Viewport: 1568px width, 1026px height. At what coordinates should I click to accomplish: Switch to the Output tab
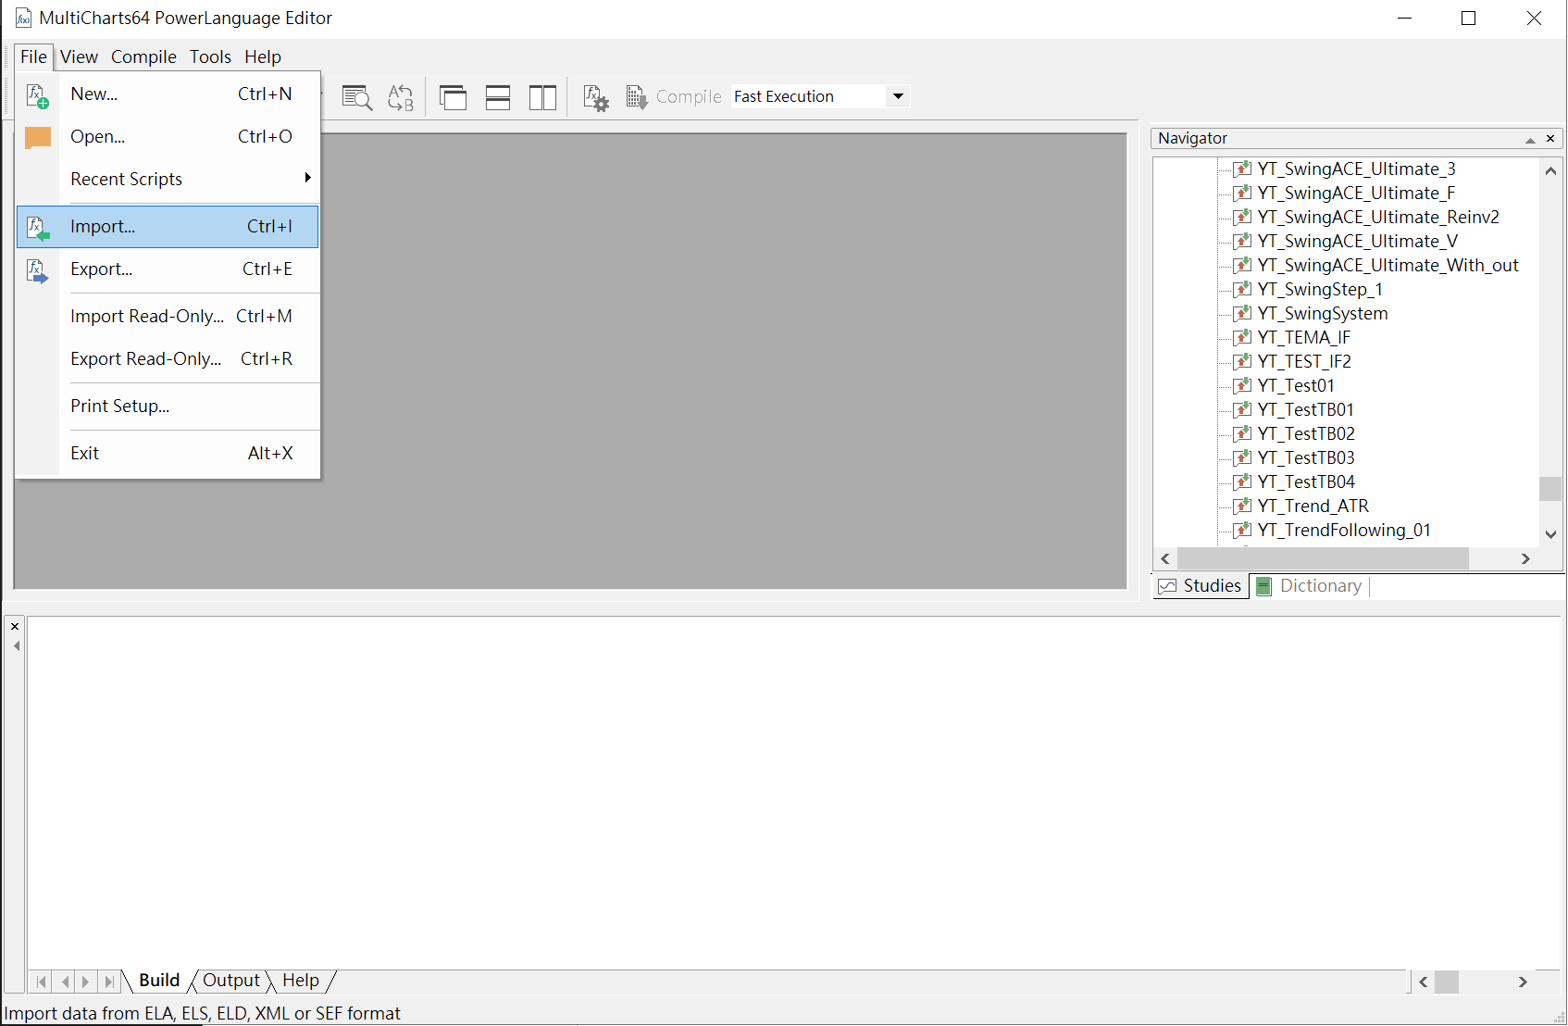pos(231,981)
